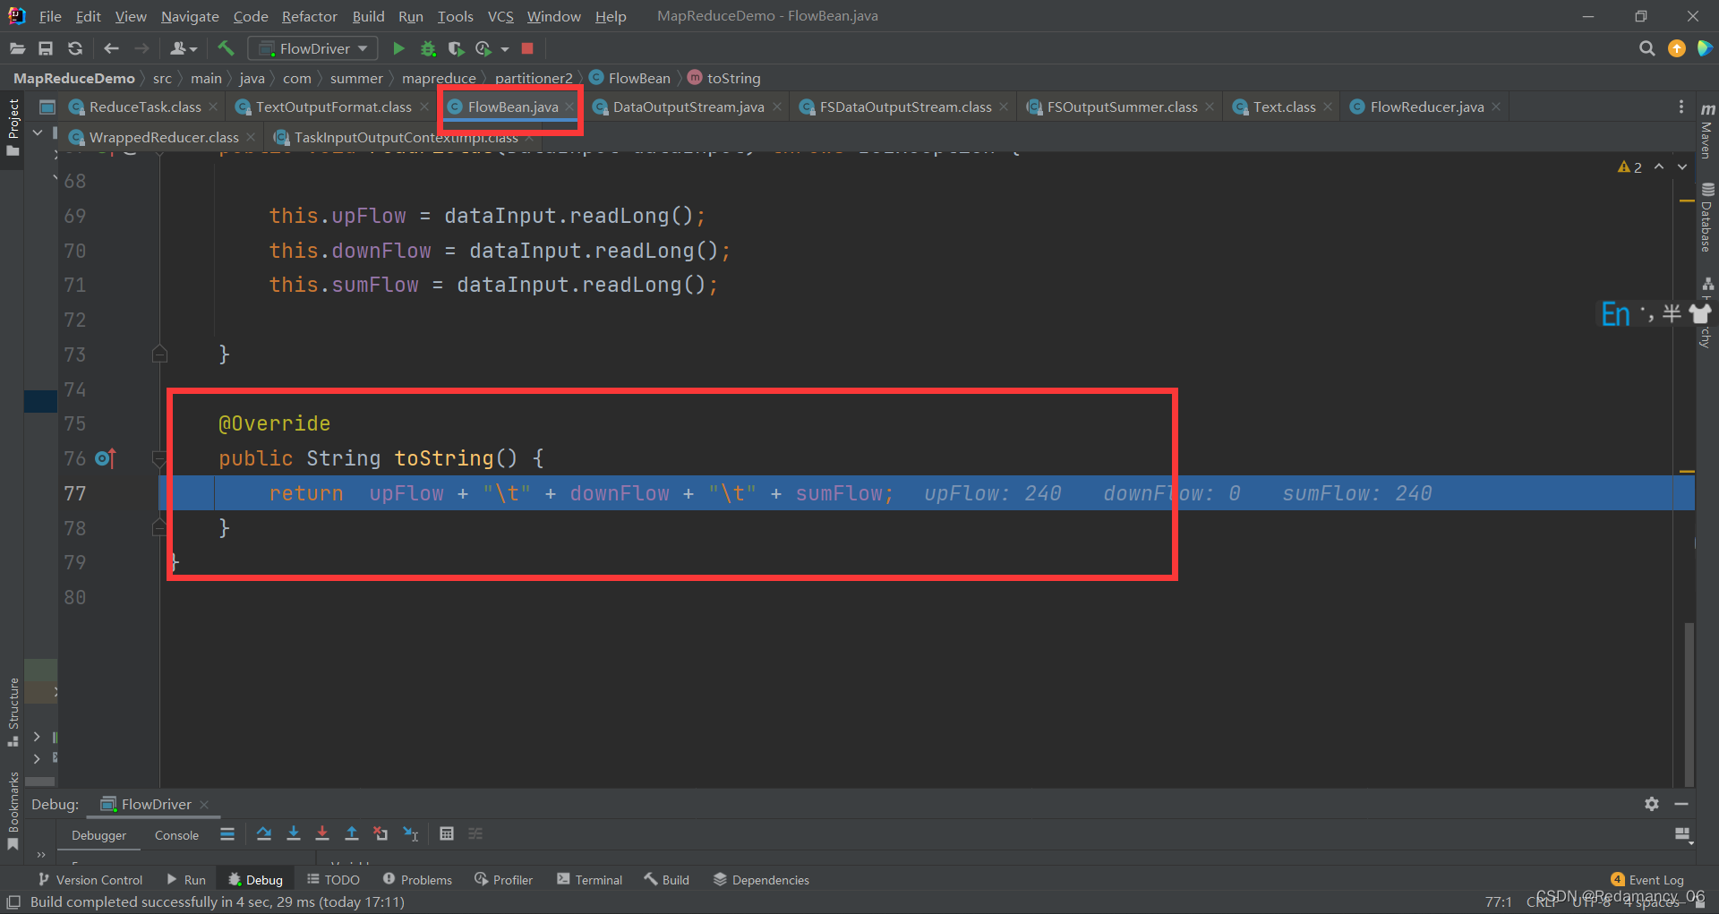Open Search Everywhere magnifier

(1646, 48)
